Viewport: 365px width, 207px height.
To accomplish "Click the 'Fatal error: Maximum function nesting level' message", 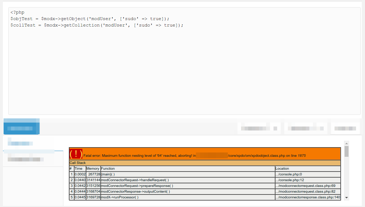I will pos(194,155).
